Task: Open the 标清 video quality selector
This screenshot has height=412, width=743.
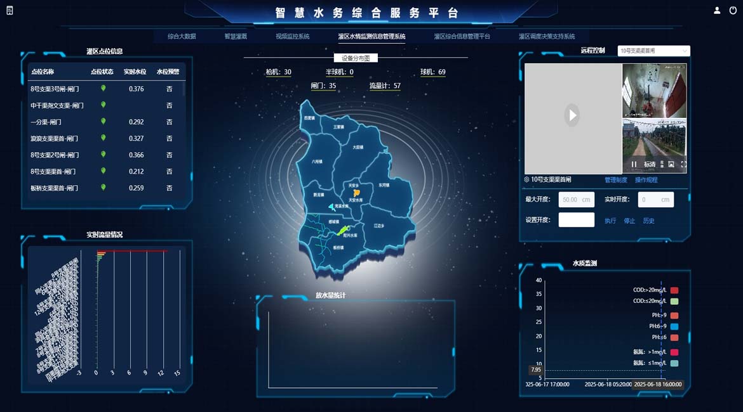Action: (x=650, y=164)
